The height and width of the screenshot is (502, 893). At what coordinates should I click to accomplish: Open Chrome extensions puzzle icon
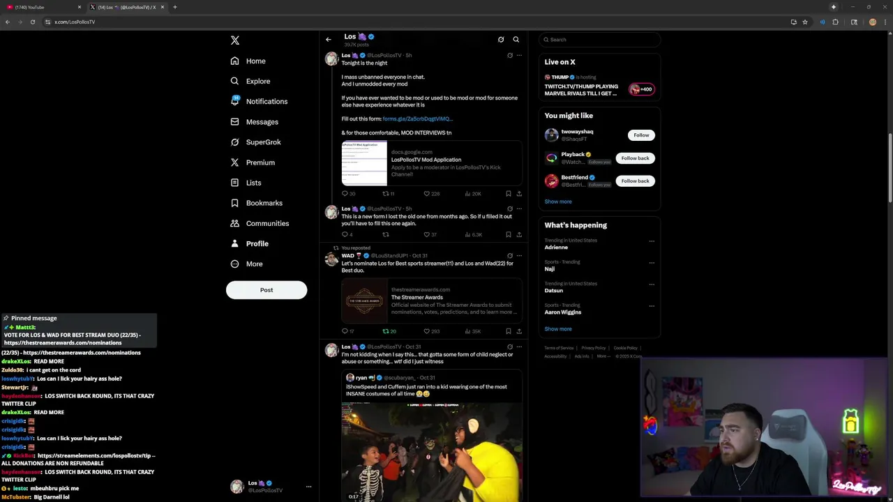click(x=836, y=22)
